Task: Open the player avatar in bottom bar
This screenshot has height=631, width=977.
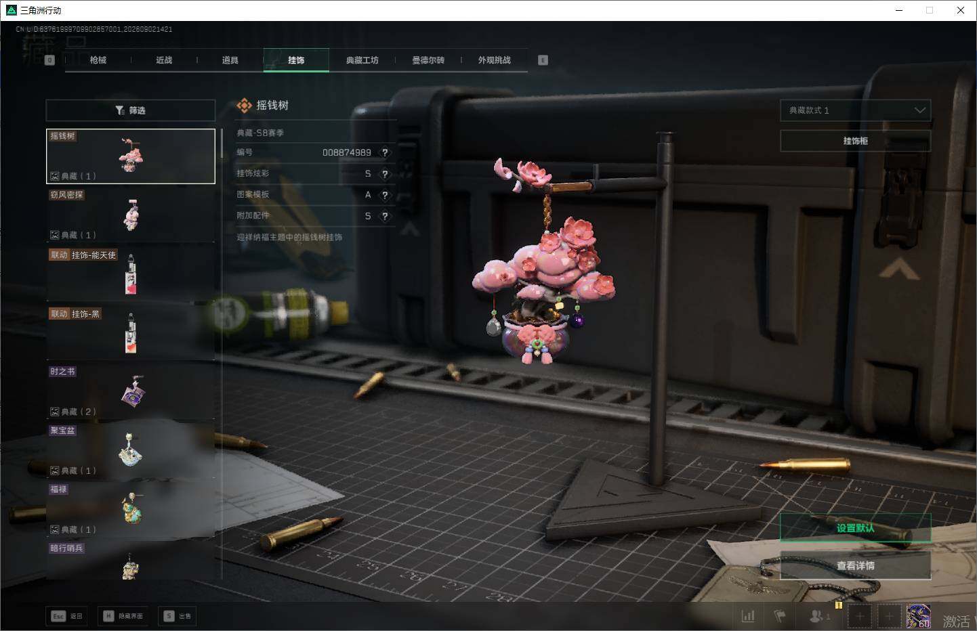Action: point(919,616)
